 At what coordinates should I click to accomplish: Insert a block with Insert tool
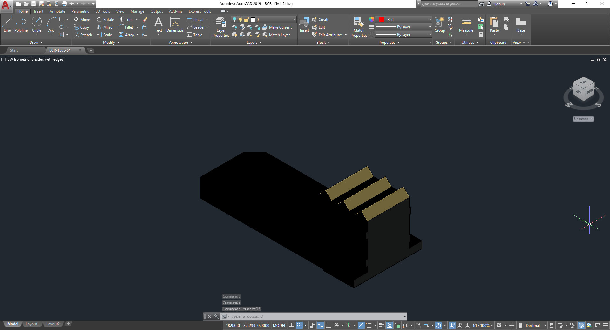pos(304,25)
